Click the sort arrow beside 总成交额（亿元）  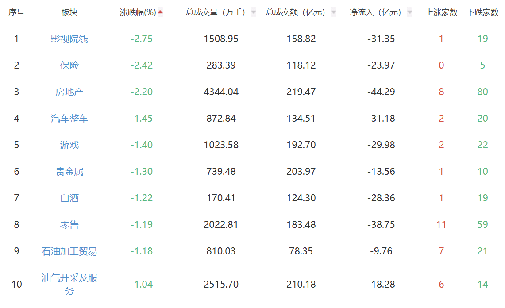[x=334, y=12]
